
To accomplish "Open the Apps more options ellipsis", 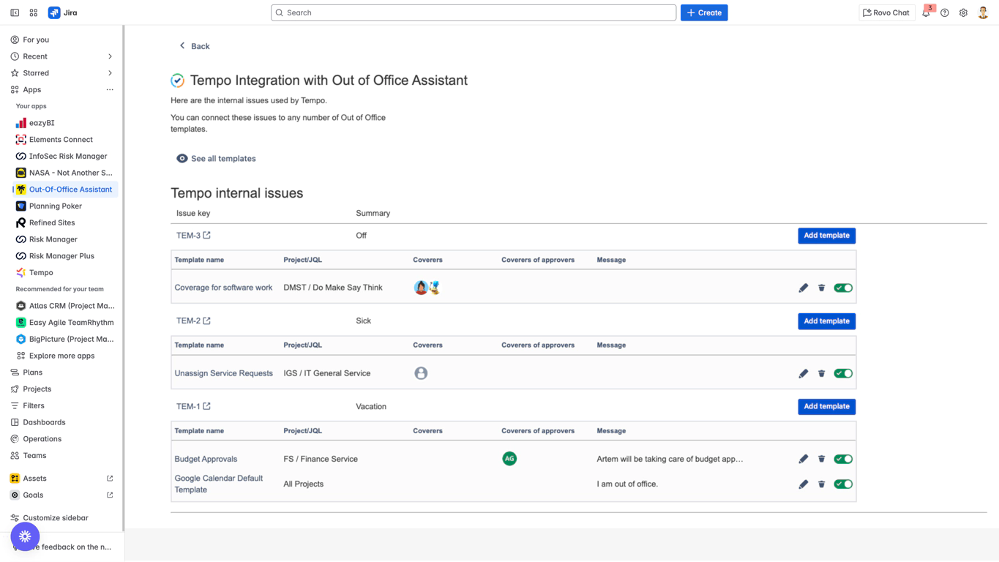I will click(x=110, y=89).
